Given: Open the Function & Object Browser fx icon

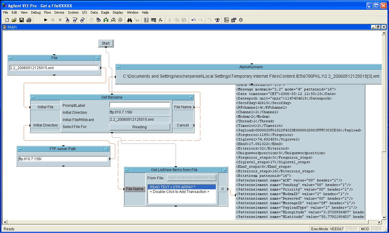Looking at the screenshot, I should 161,20.
